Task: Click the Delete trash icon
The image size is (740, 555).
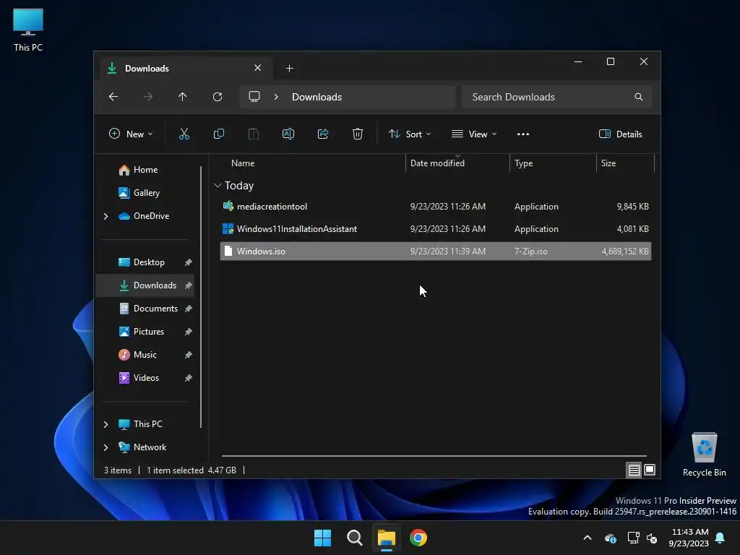Action: 358,134
